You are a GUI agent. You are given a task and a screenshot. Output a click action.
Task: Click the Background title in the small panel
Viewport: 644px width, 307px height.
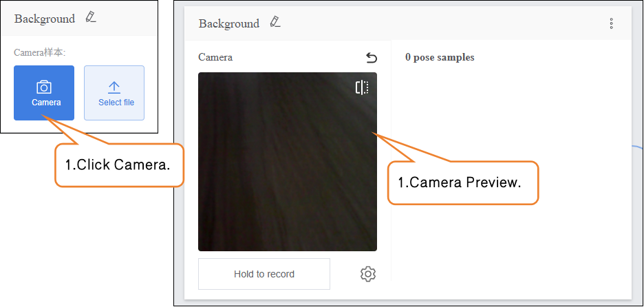(45, 19)
